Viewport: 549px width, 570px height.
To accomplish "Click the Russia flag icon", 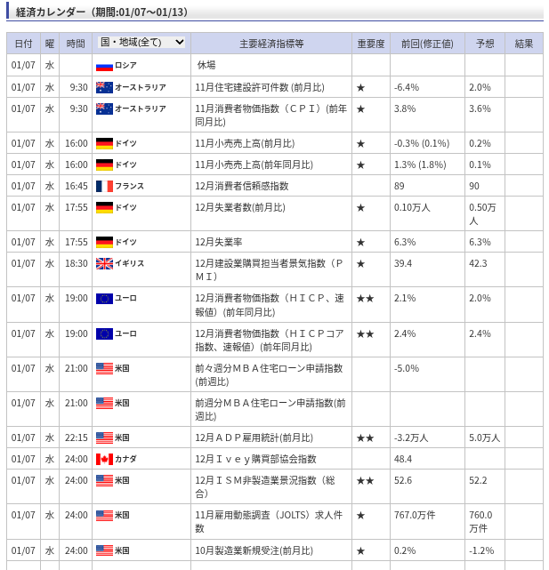I will point(104,66).
